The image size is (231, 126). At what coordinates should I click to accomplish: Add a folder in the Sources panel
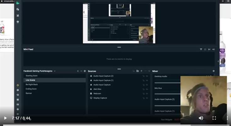[x=137, y=71]
